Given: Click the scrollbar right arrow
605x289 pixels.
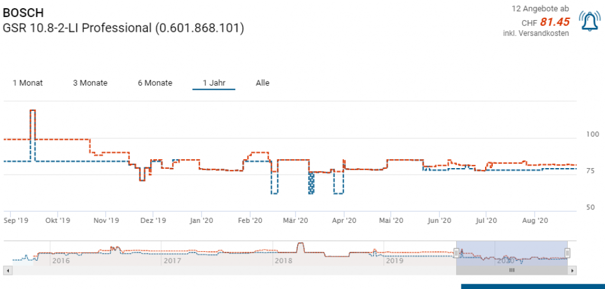Looking at the screenshot, I should pyautogui.click(x=572, y=270).
